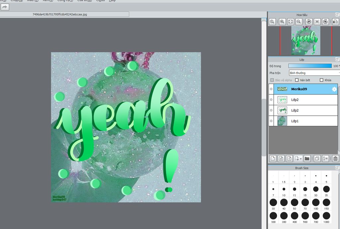Fit the canvas to screen in navigator
Image resolution: width=340 pixels, height=229 pixels.
pos(291,22)
